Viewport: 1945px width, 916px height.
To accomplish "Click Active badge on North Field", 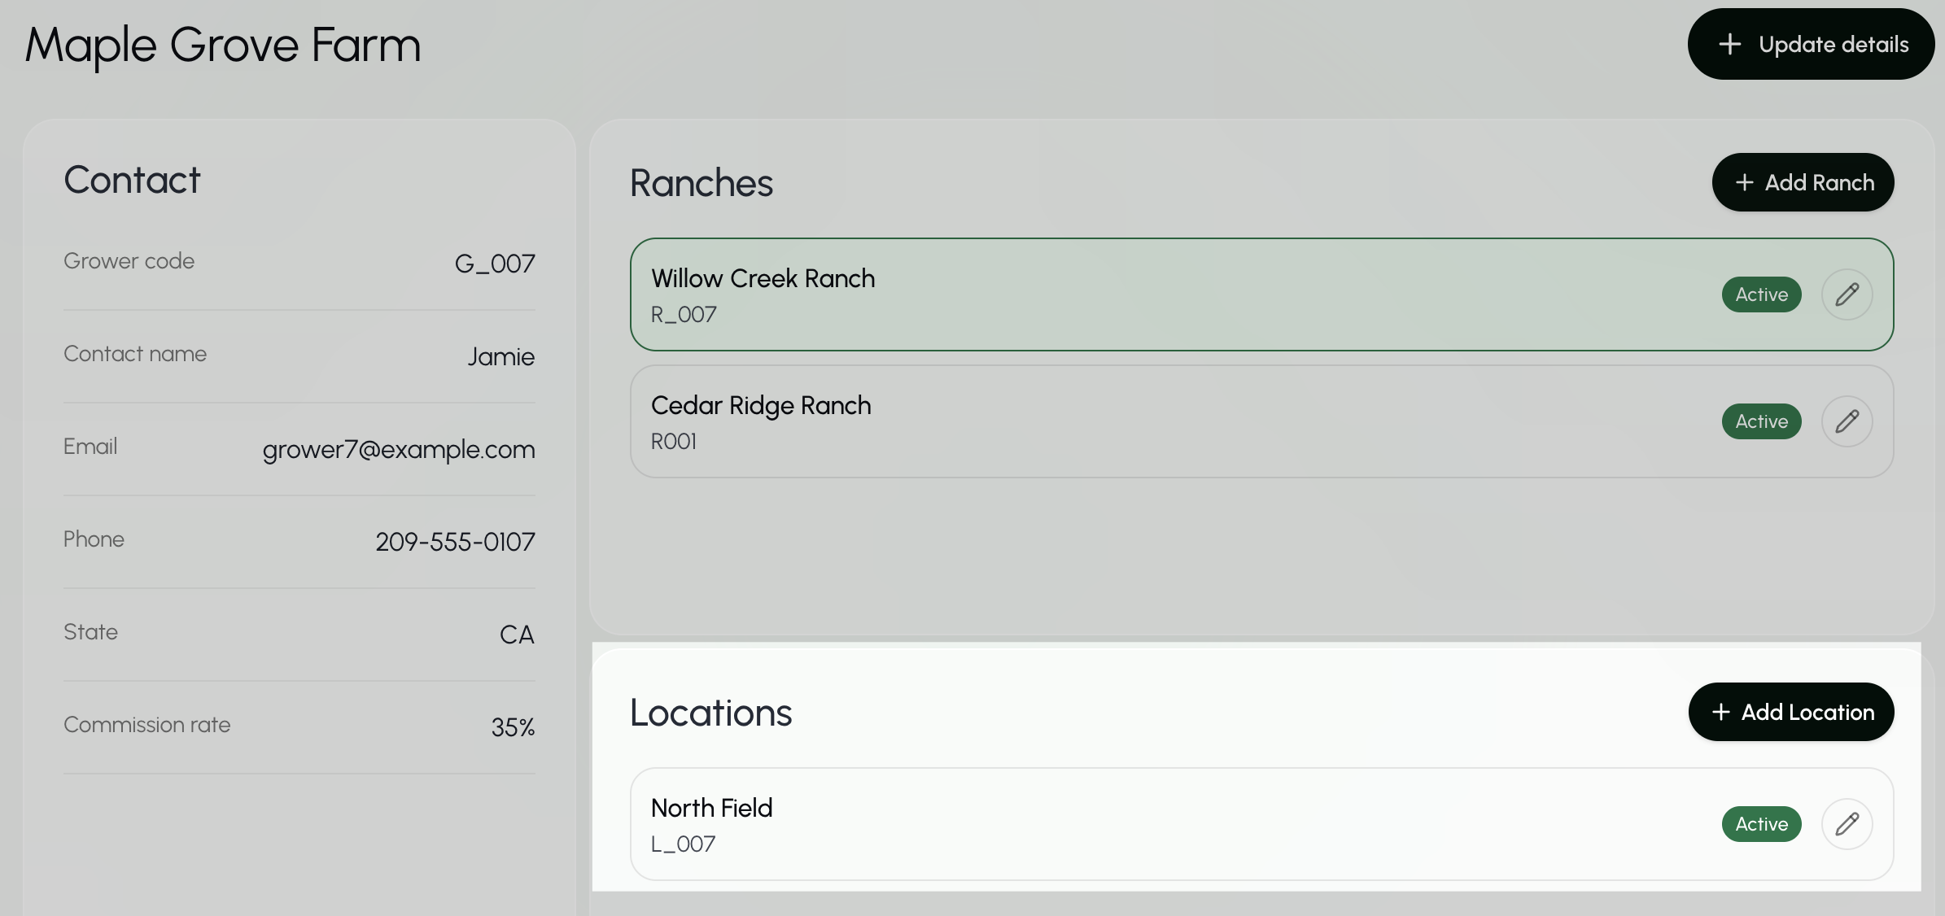I will click(1761, 824).
